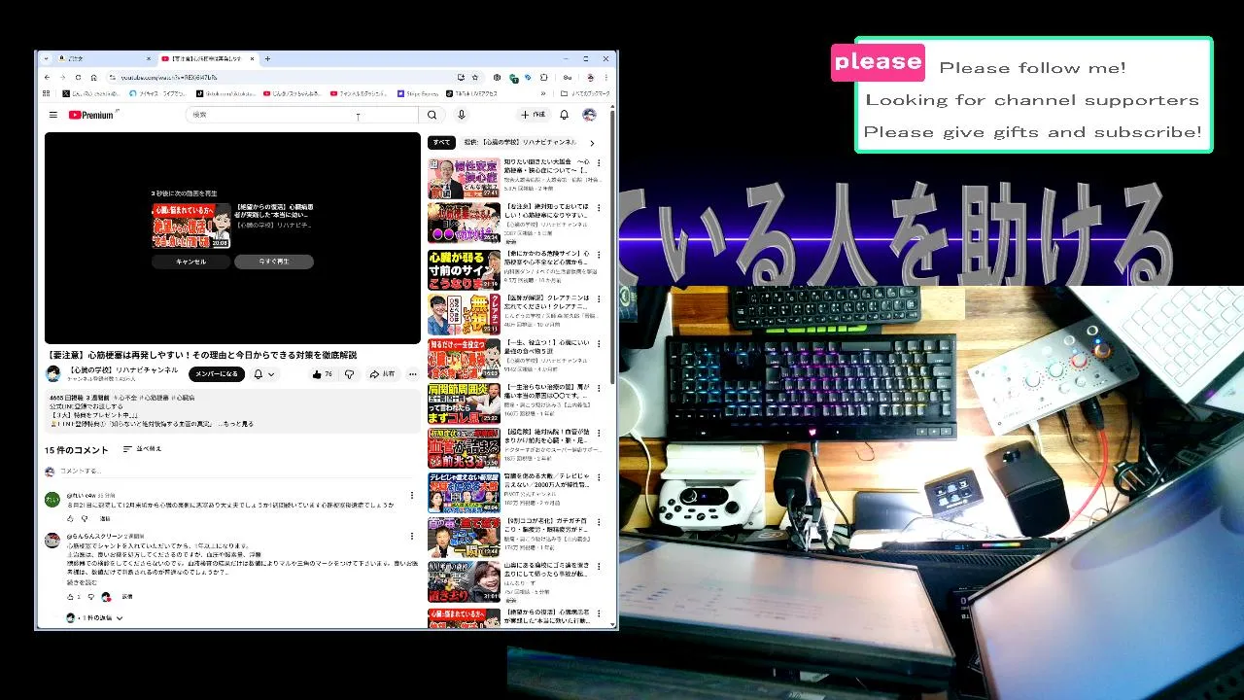Click the share 共有 button
Screen dimensions: 1244x700
pos(382,374)
